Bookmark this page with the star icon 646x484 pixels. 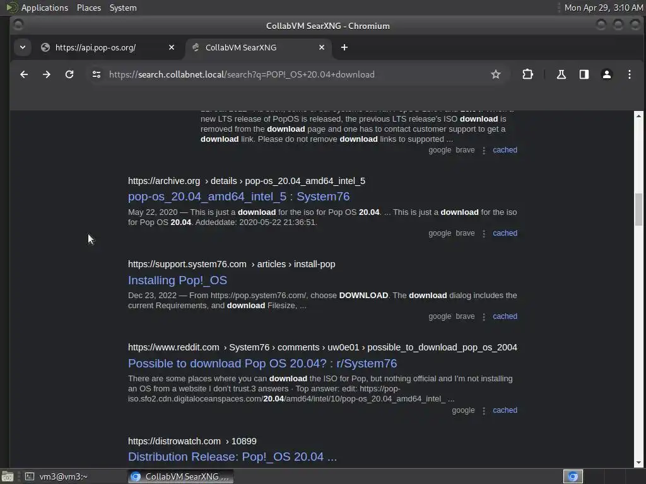point(496,74)
